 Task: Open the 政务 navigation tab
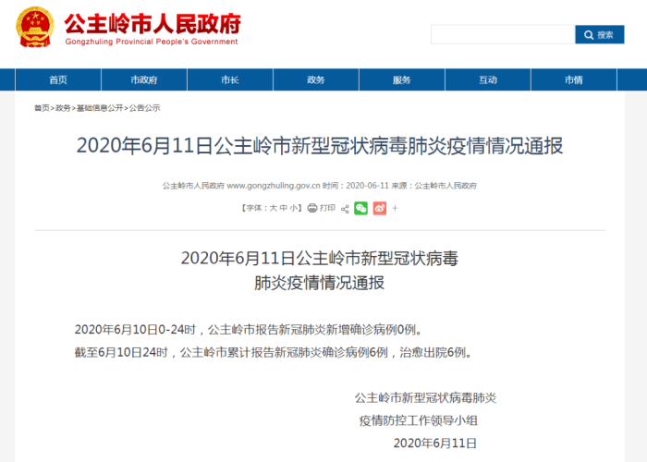[316, 79]
